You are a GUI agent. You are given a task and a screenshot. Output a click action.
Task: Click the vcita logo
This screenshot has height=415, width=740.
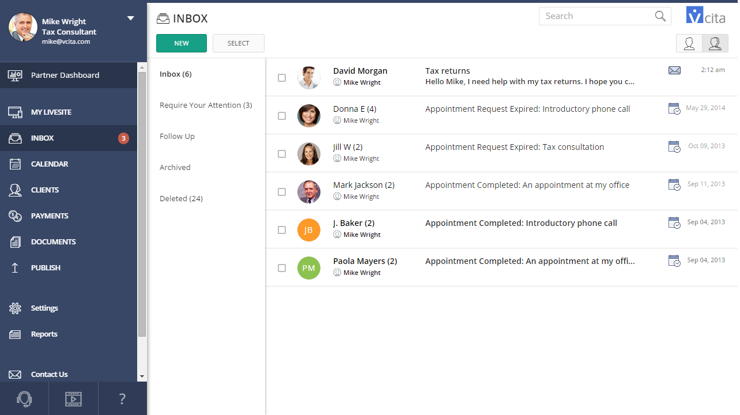(x=705, y=16)
